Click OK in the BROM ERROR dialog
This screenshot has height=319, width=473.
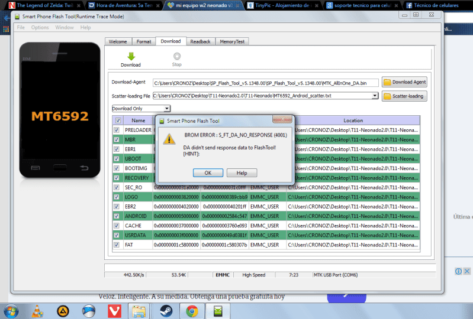click(x=208, y=172)
